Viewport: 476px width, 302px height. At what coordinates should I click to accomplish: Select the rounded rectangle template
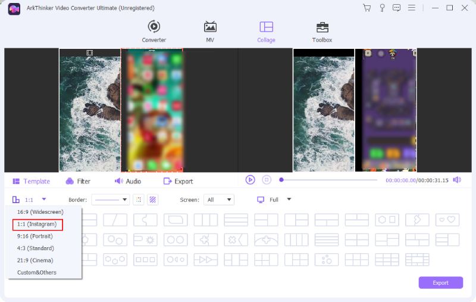coord(176,220)
